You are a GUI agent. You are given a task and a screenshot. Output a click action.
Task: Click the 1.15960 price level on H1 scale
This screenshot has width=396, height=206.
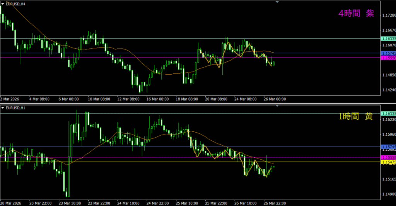pos(388,135)
